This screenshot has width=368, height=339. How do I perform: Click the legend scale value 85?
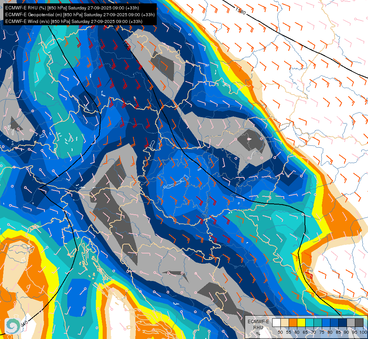[x=338, y=332]
